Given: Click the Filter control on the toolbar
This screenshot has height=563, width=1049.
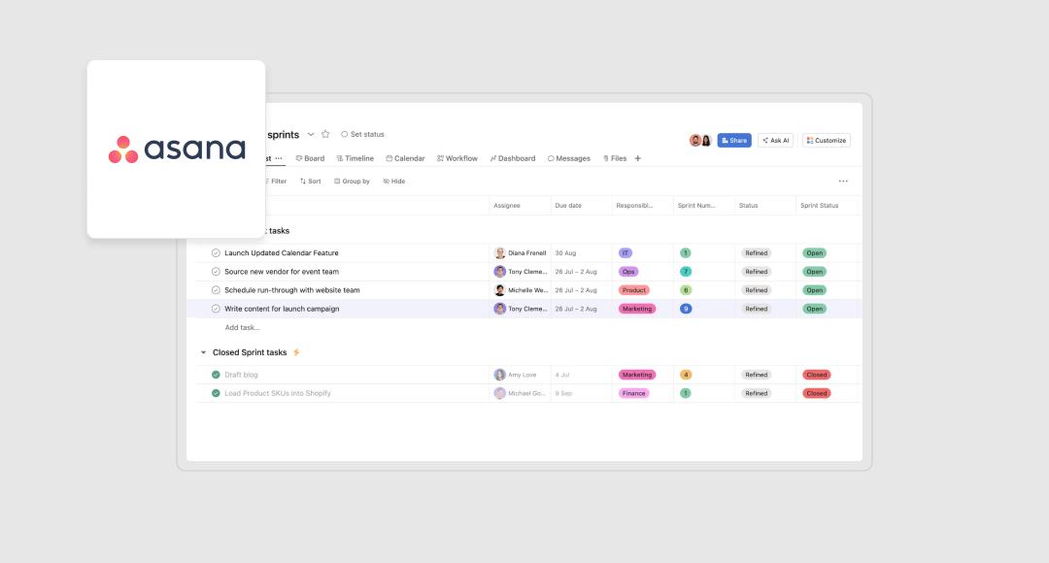Looking at the screenshot, I should (275, 181).
